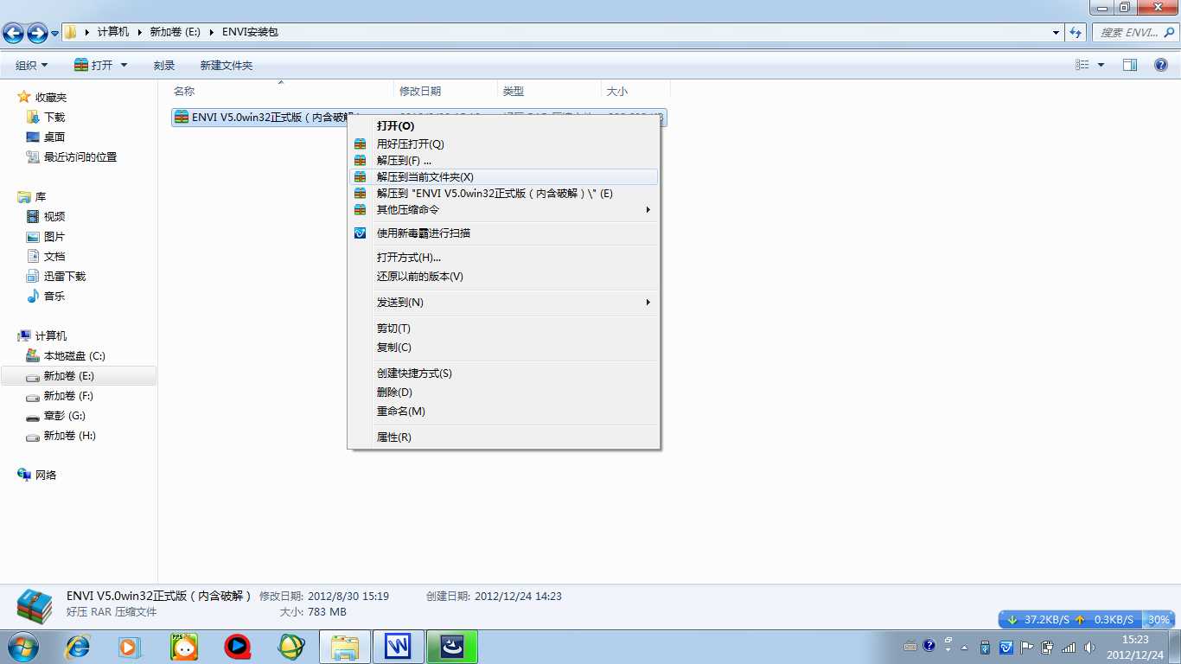Screen dimensions: 1181x664
Task: Open Internet Explorer from the taskbar
Action: pos(78,647)
